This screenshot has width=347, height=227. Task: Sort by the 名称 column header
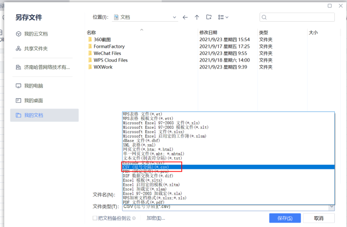[91, 32]
